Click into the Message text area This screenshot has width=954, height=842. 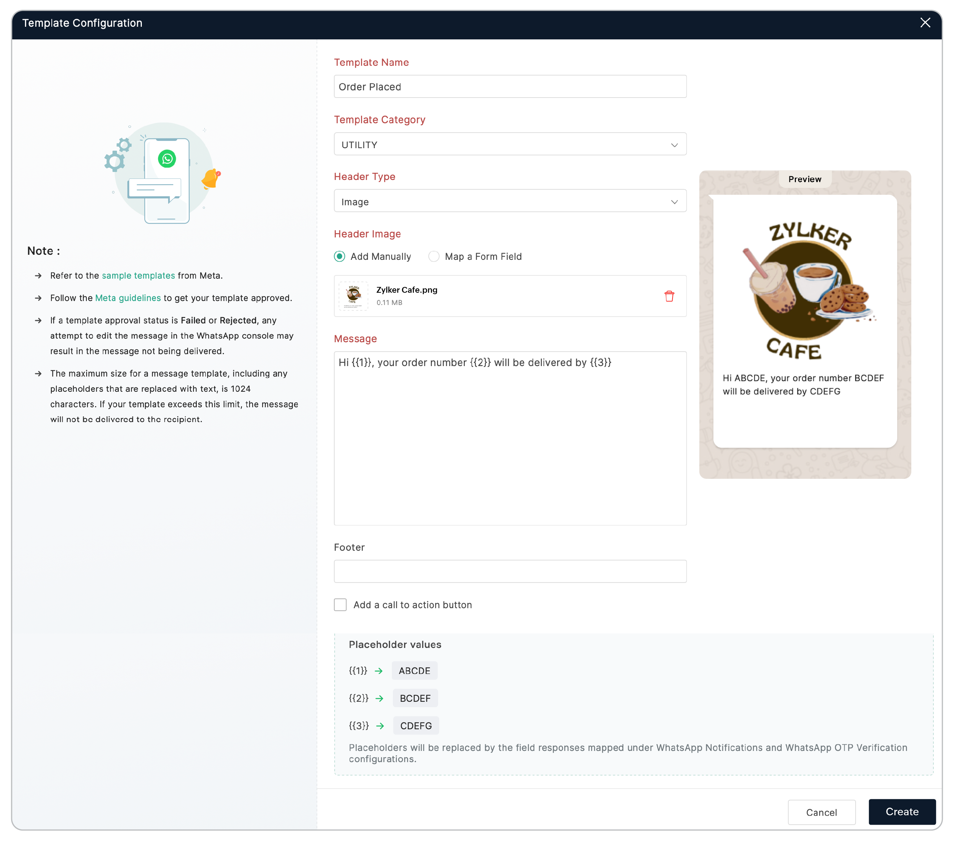coord(510,438)
